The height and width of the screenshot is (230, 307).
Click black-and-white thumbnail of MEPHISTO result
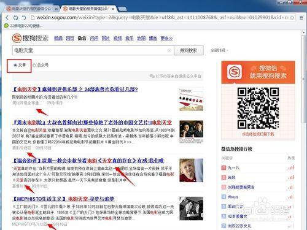191,209
